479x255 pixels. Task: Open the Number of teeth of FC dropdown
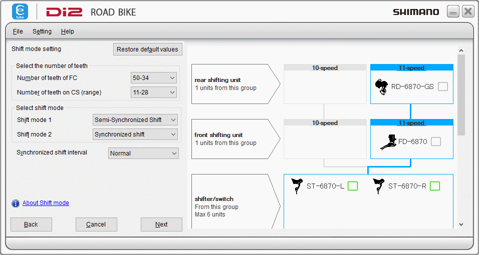(x=154, y=78)
